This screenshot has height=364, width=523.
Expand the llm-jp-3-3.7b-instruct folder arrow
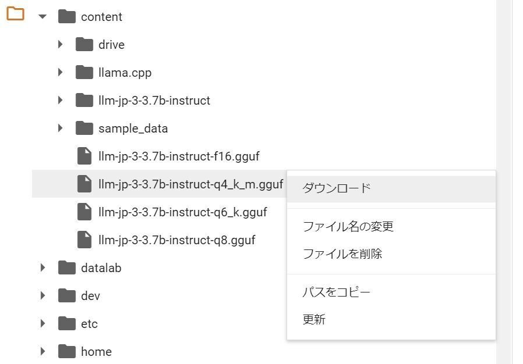(x=60, y=100)
